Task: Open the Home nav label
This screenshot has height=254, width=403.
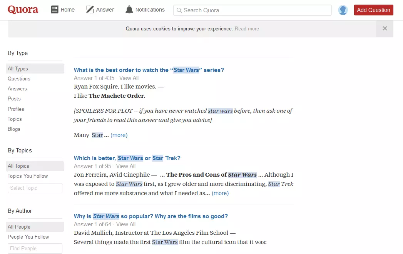Action: (68, 10)
